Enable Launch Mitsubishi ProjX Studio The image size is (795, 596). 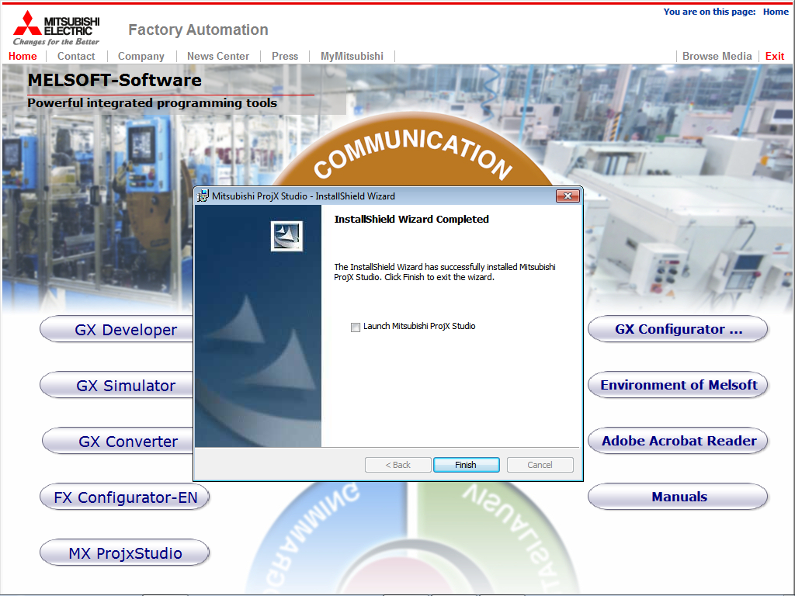point(356,327)
